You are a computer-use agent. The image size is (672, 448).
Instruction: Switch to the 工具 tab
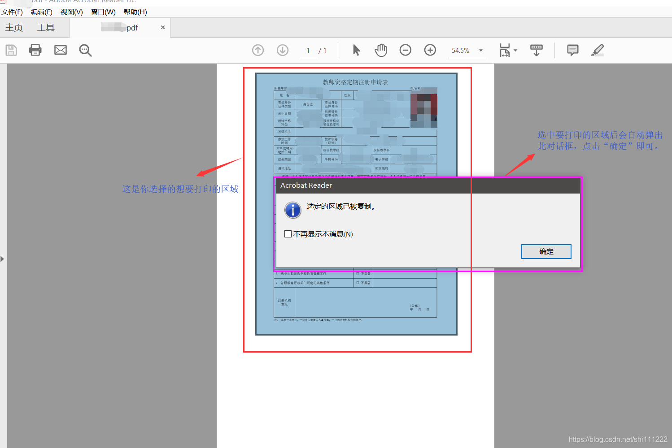(x=46, y=28)
